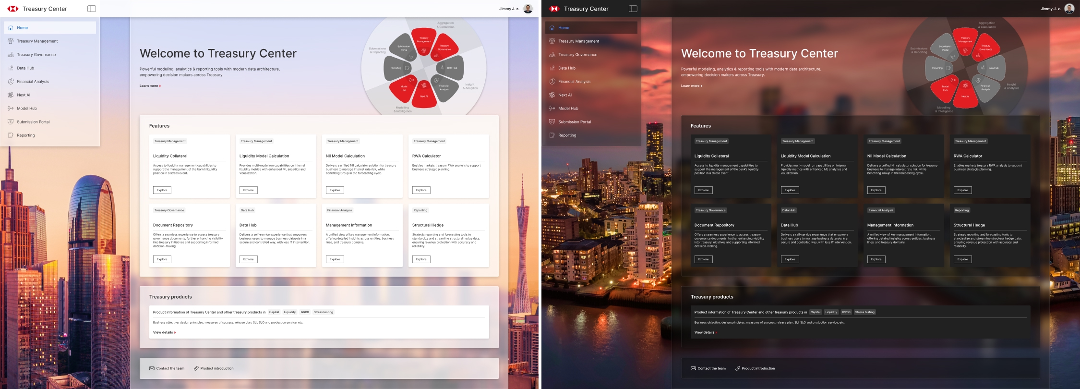1080x389 pixels.
Task: Toggle the sidebar panel in the dark theme header
Action: point(633,9)
